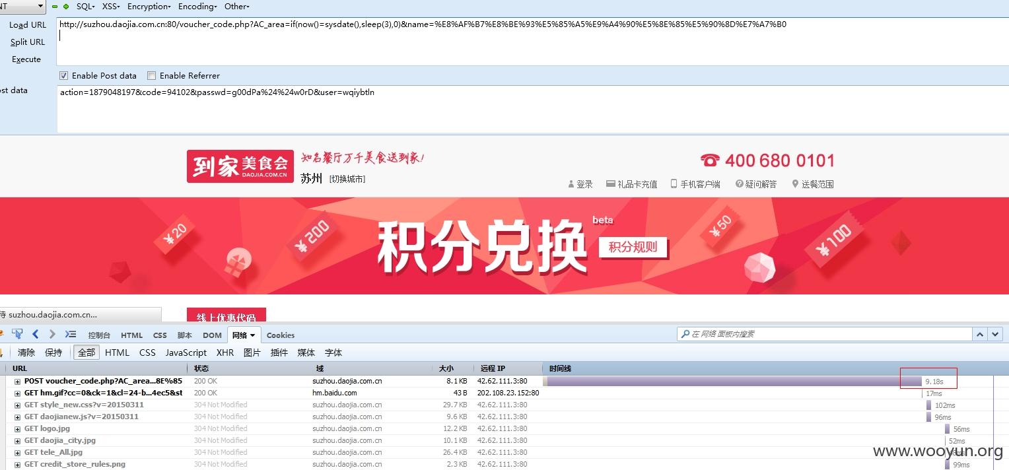Click the 到家美食会 logo

[240, 166]
